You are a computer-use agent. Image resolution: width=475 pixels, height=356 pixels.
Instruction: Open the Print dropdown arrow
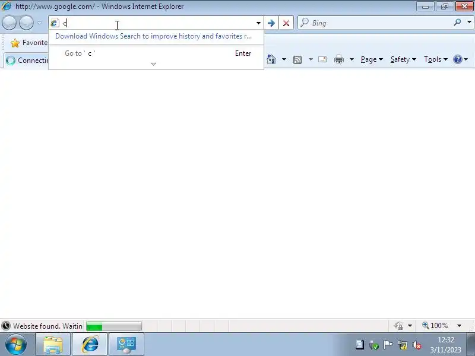pos(351,59)
